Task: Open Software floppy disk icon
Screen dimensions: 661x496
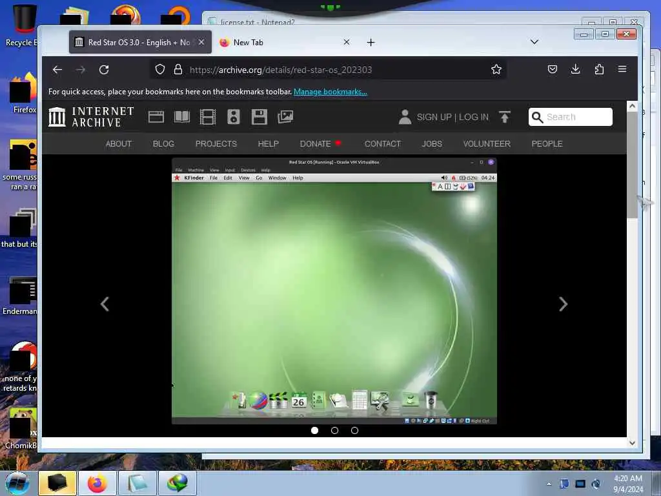Action: (x=259, y=117)
